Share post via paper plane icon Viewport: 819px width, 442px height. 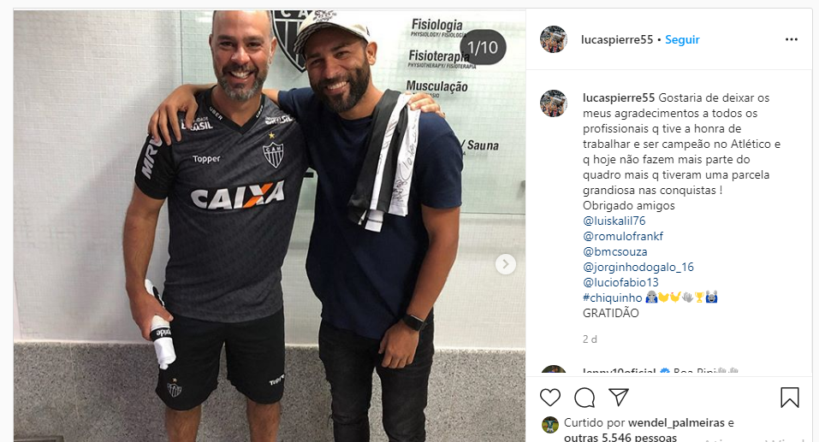click(x=619, y=398)
